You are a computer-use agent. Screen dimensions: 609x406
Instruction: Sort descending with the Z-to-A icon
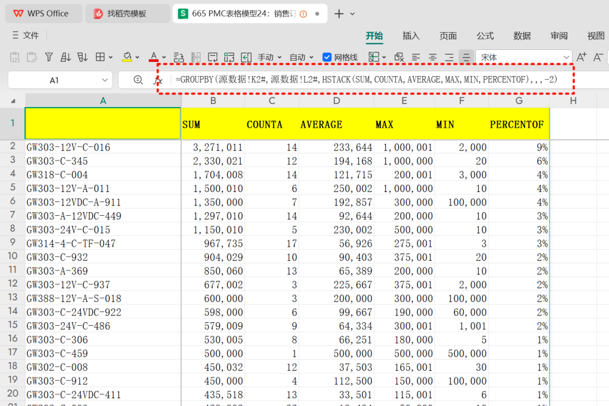point(82,58)
